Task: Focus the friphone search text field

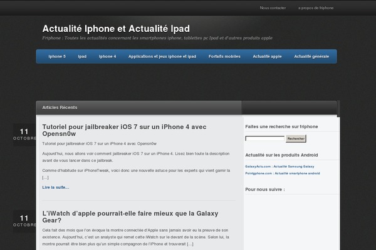Action: (264, 139)
